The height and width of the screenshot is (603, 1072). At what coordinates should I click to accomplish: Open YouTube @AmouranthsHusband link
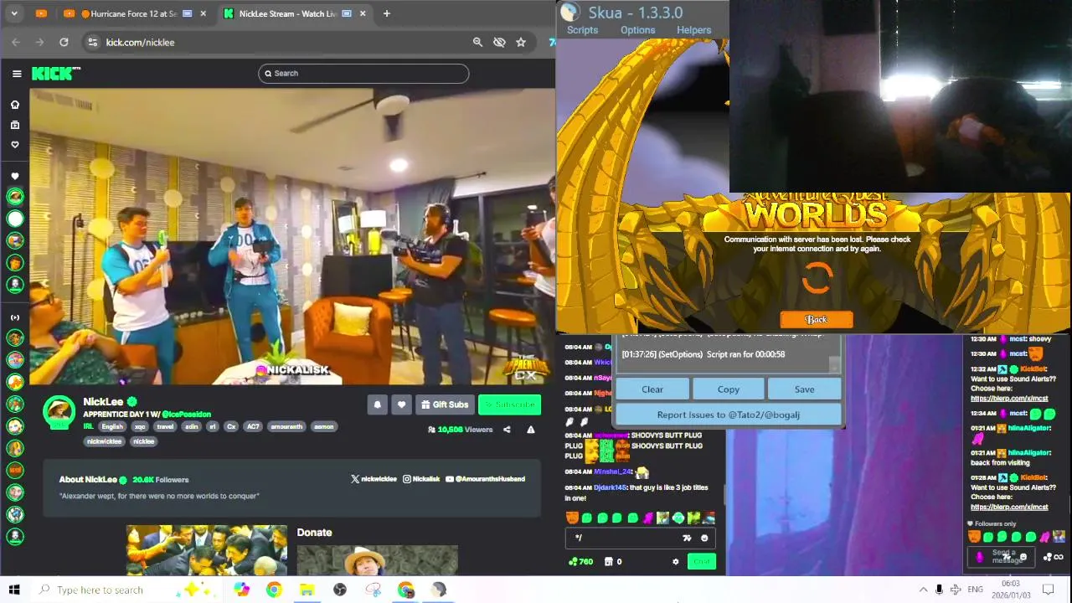[485, 479]
